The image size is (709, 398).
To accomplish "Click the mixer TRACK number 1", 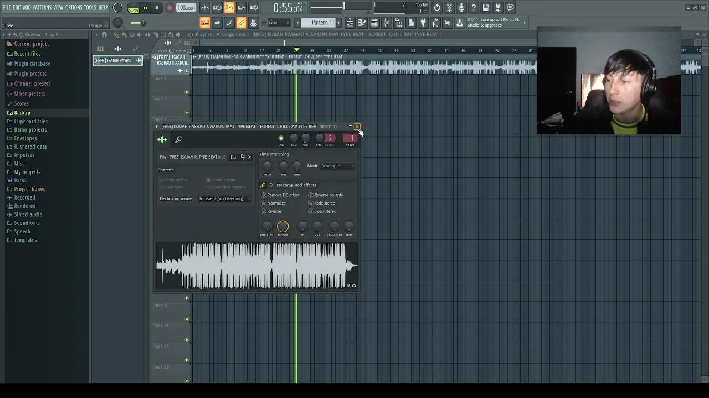I will pyautogui.click(x=351, y=138).
